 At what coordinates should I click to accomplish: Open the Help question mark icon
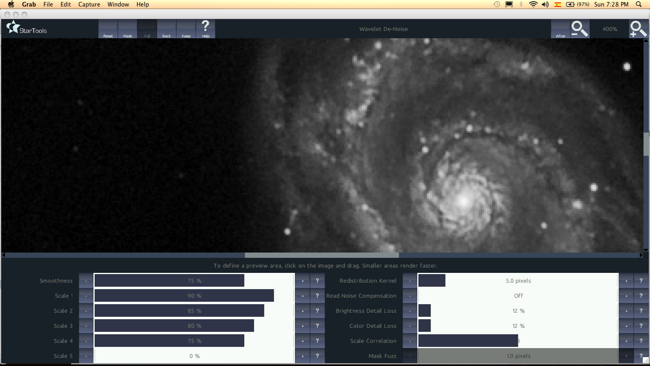206,28
